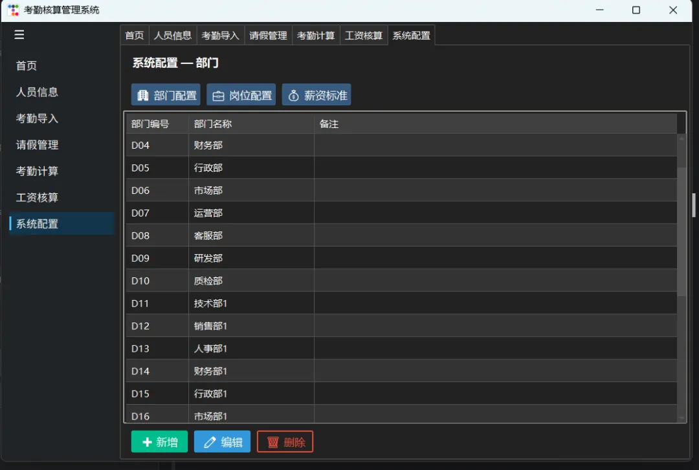Click 系统配置 in the sidebar
This screenshot has height=470, width=699.
pyautogui.click(x=61, y=224)
